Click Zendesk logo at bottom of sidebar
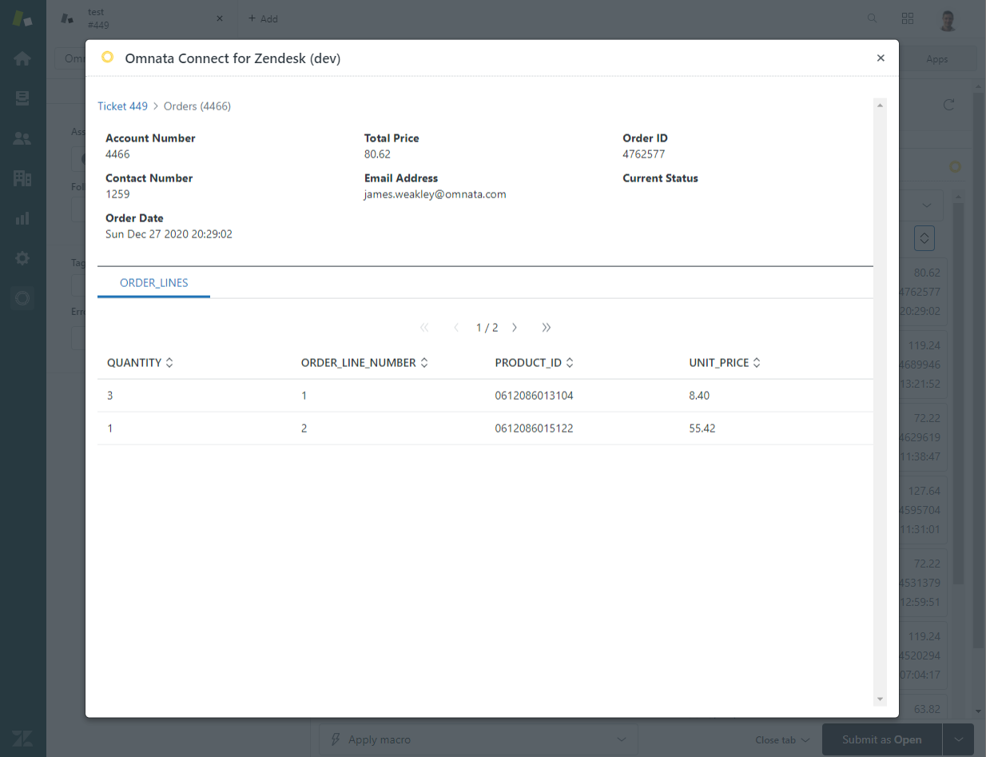The width and height of the screenshot is (986, 757). (x=22, y=739)
